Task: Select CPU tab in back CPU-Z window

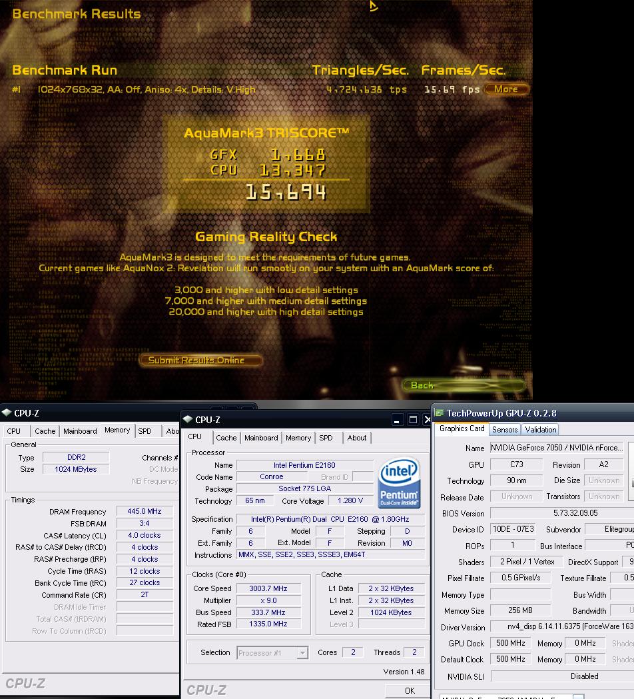Action: (14, 431)
